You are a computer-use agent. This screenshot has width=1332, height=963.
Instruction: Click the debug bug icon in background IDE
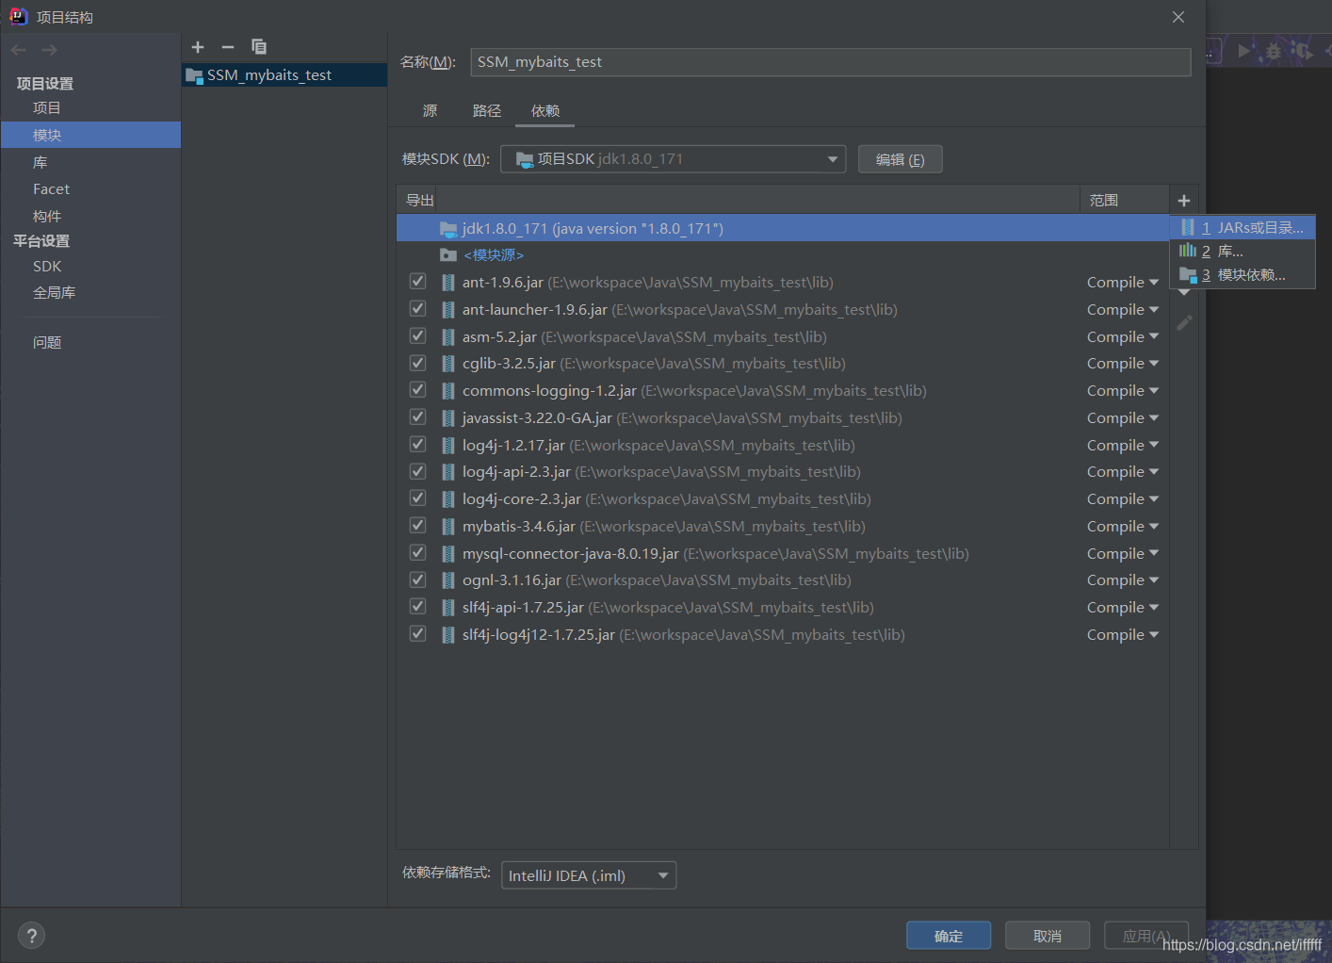click(1274, 51)
